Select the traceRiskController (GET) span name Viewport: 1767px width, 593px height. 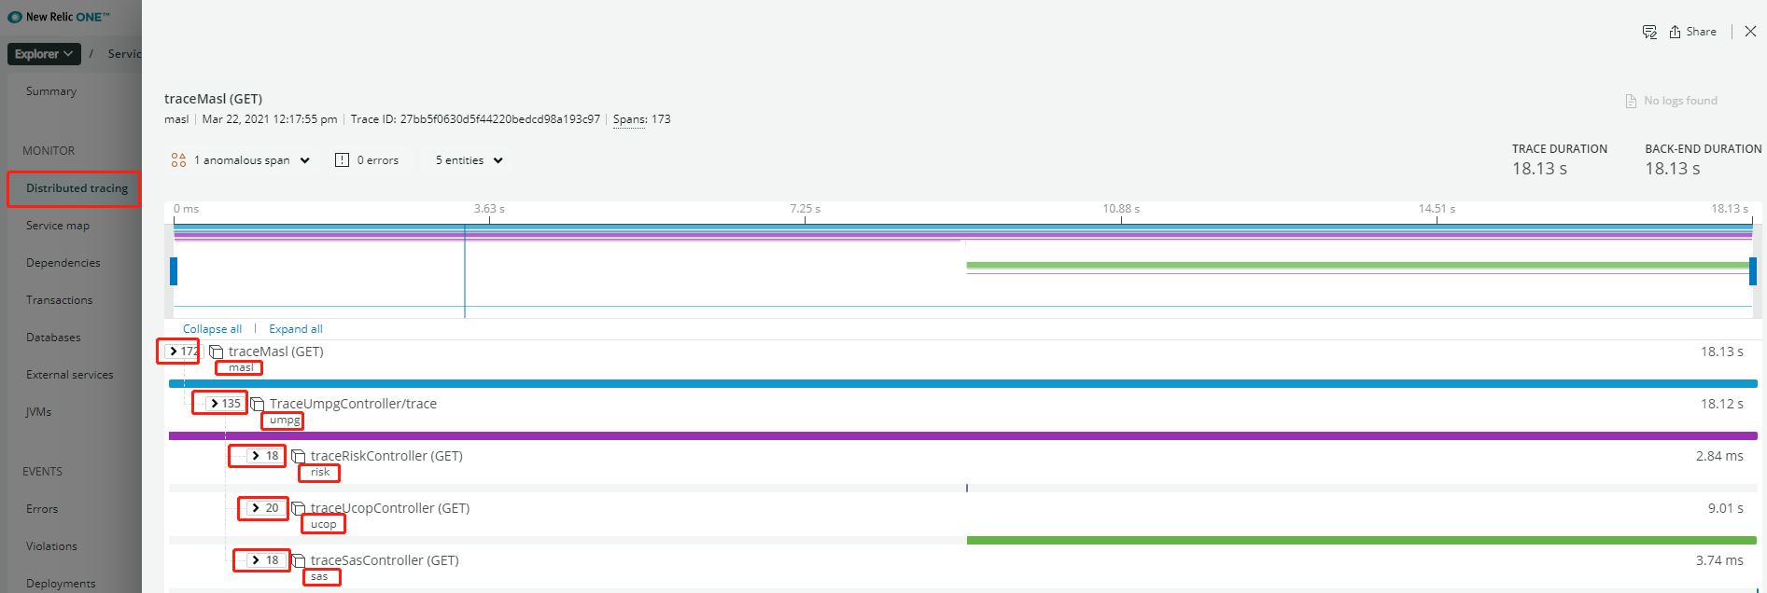pos(386,456)
